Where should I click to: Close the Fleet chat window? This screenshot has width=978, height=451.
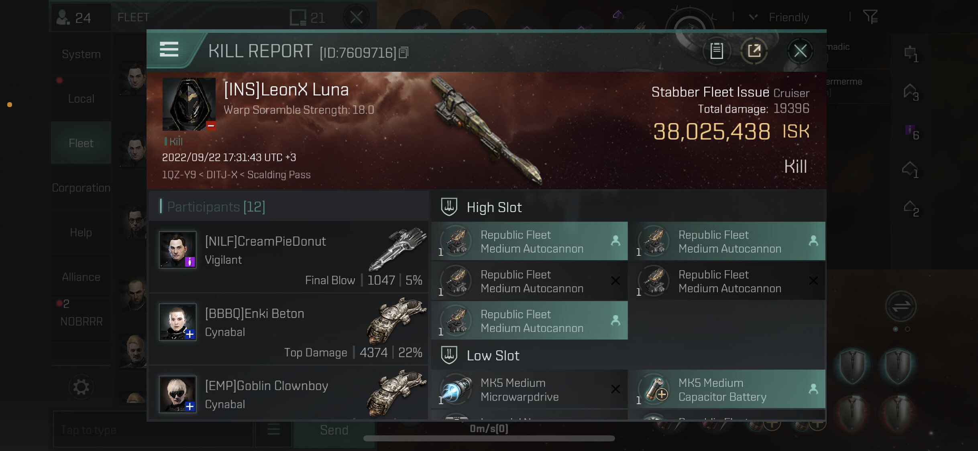(356, 18)
